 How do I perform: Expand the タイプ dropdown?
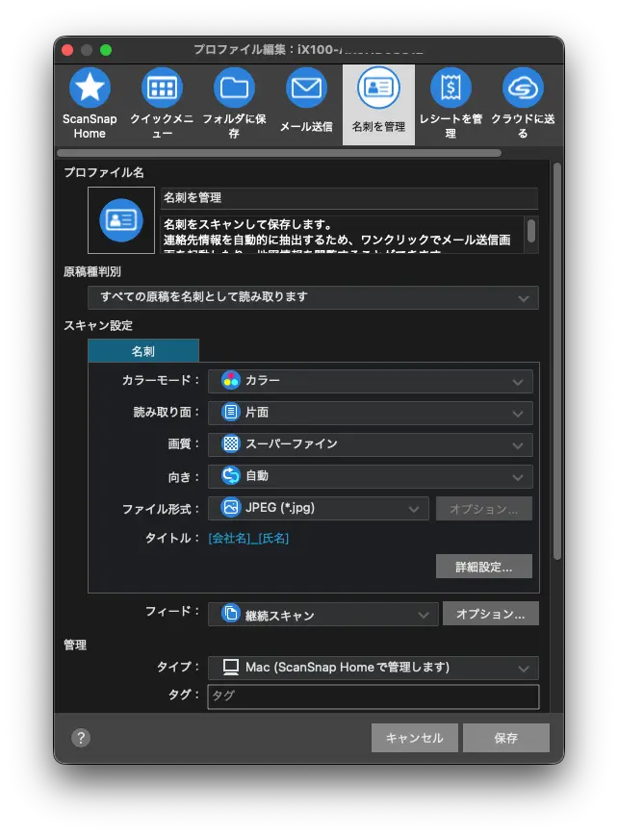[373, 668]
